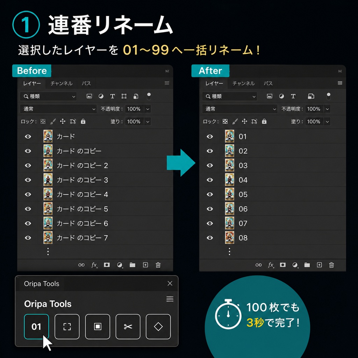Screen dimensions: 358x358
Task: Delete layer with trash icon in Before panel
Action: tap(158, 265)
